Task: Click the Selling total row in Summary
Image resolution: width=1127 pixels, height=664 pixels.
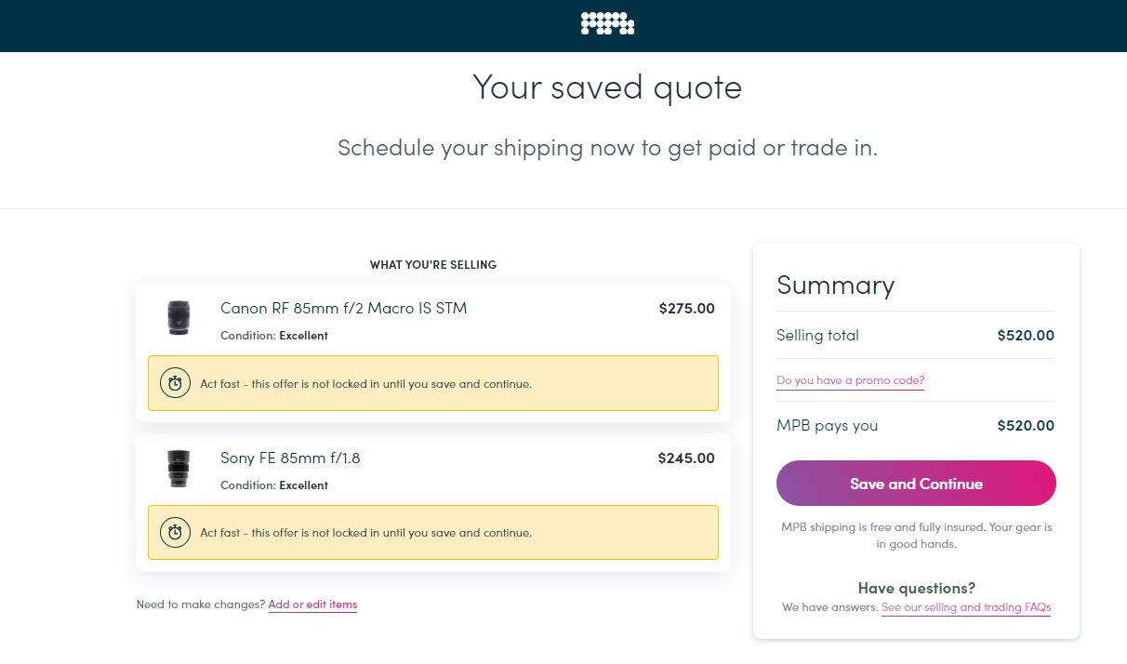Action: [817, 335]
